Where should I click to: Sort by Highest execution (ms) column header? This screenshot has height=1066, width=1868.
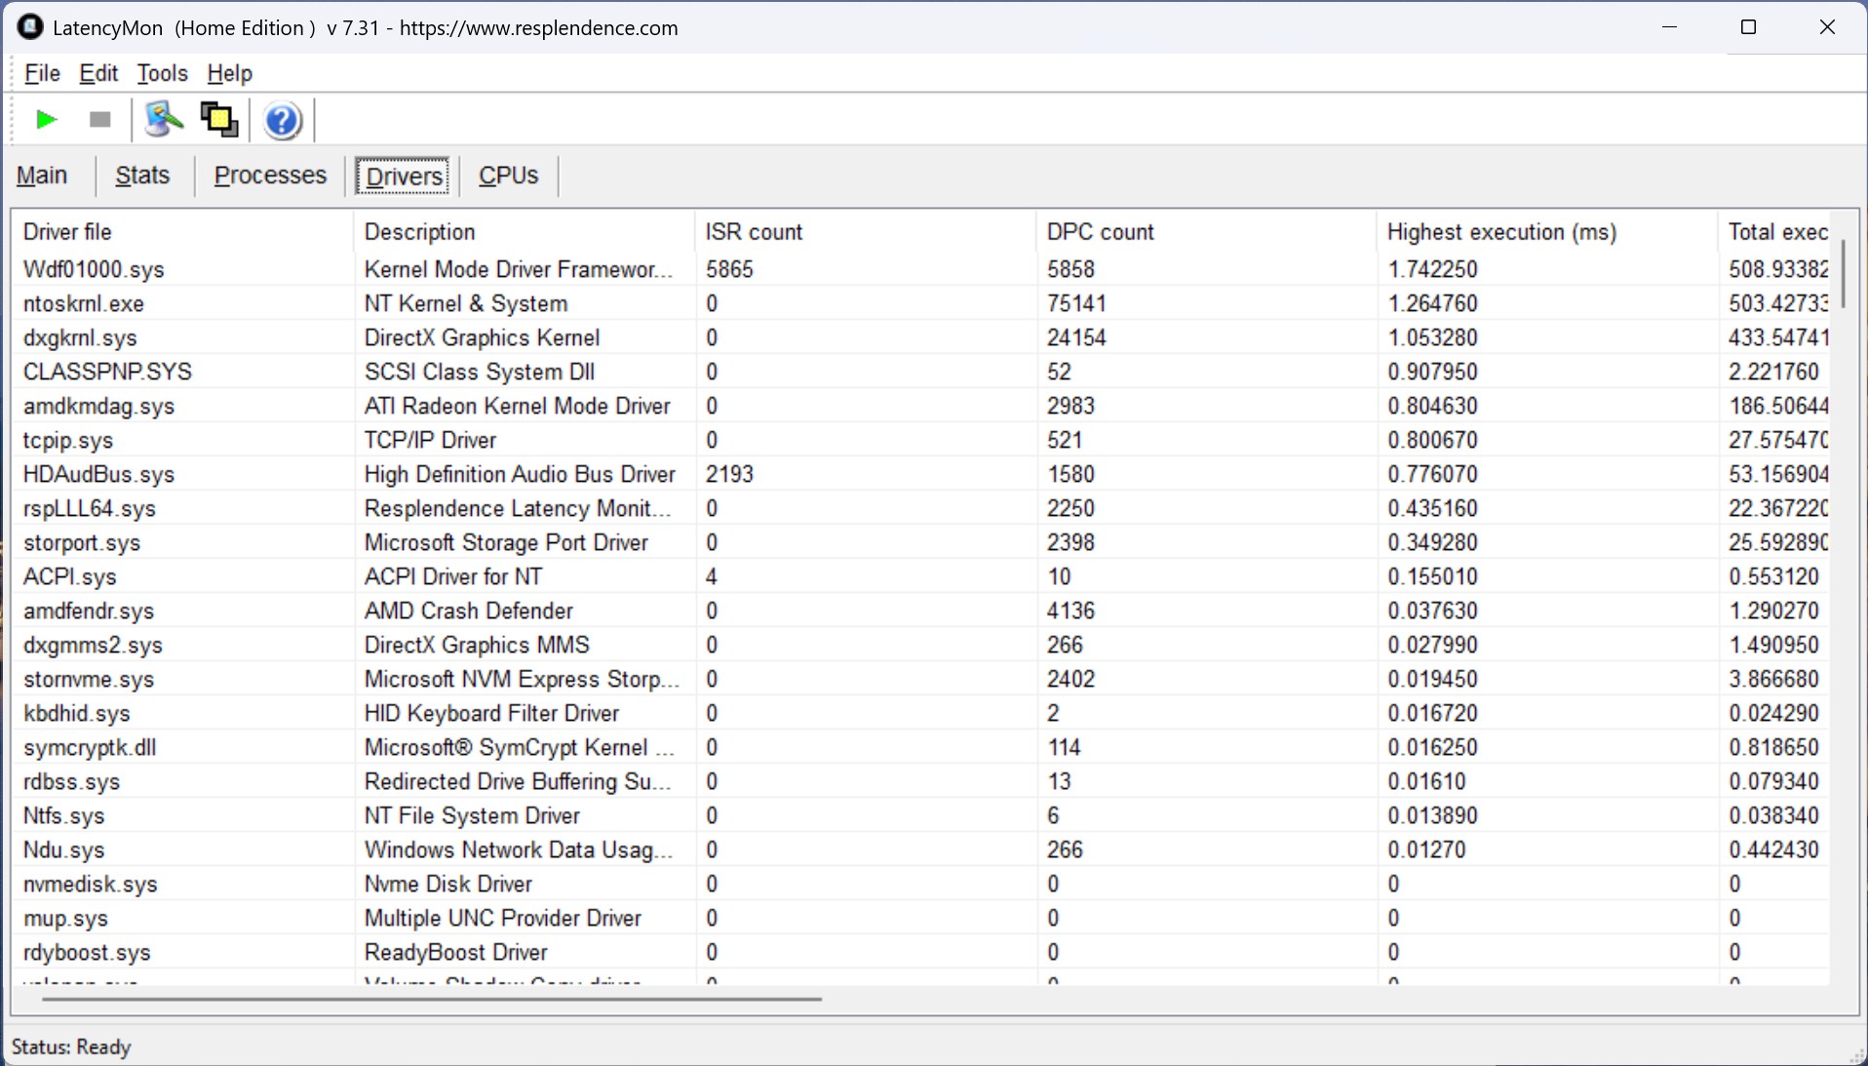pos(1501,232)
